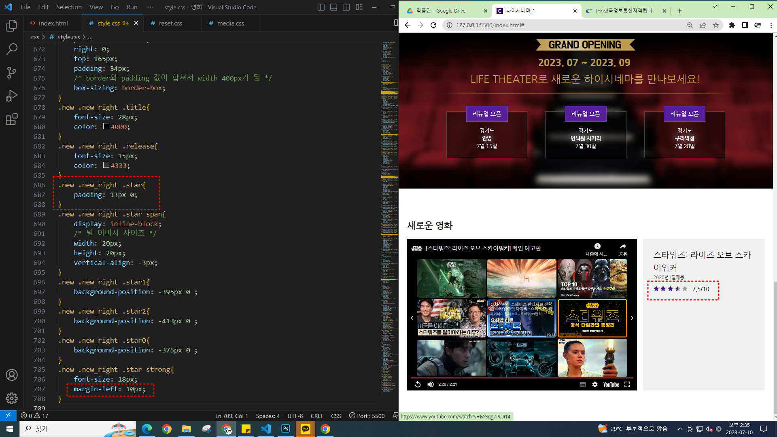Click the #000 color swatch on line 680
The width and height of the screenshot is (777, 437).
pyautogui.click(x=106, y=126)
